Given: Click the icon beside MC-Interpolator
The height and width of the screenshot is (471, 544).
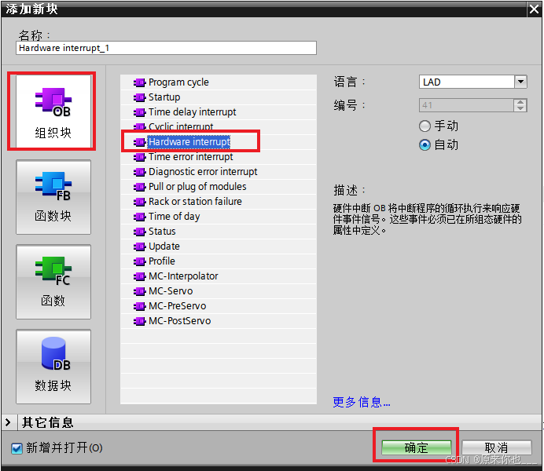Looking at the screenshot, I should [139, 276].
